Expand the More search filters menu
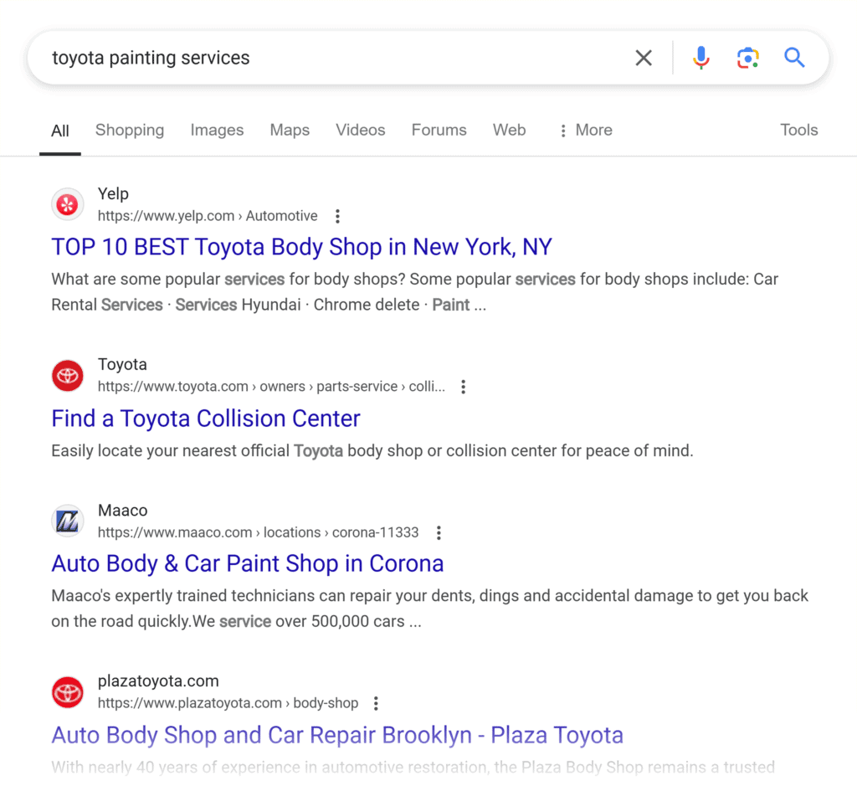The height and width of the screenshot is (786, 857). [x=586, y=130]
